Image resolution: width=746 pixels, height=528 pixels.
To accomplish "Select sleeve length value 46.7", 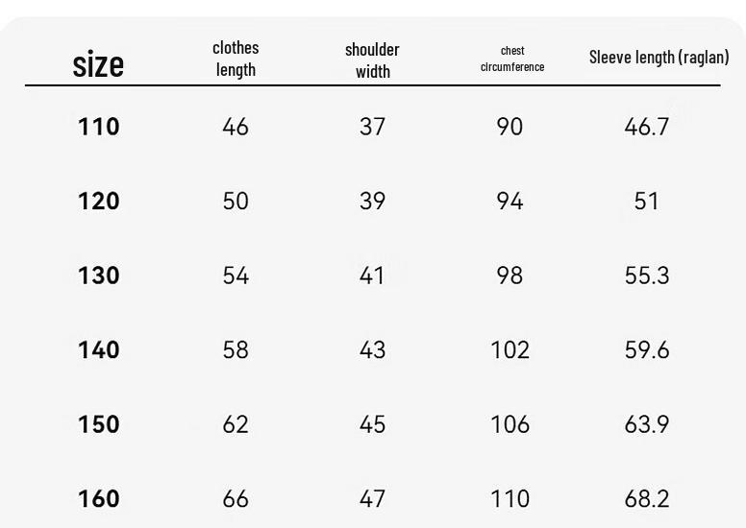I will tap(647, 127).
